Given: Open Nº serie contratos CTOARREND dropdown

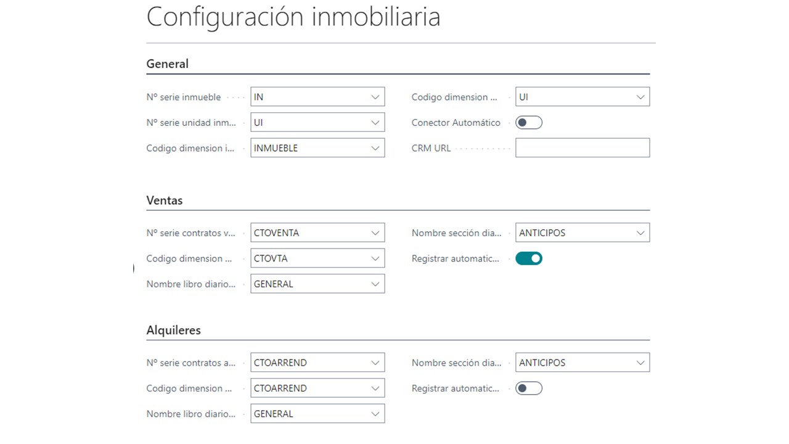Looking at the screenshot, I should (x=375, y=363).
